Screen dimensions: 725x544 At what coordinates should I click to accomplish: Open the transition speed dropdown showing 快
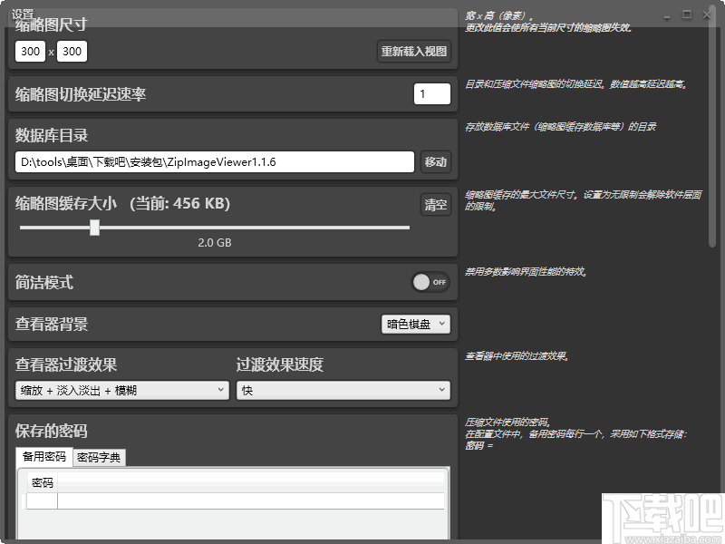[x=343, y=390]
